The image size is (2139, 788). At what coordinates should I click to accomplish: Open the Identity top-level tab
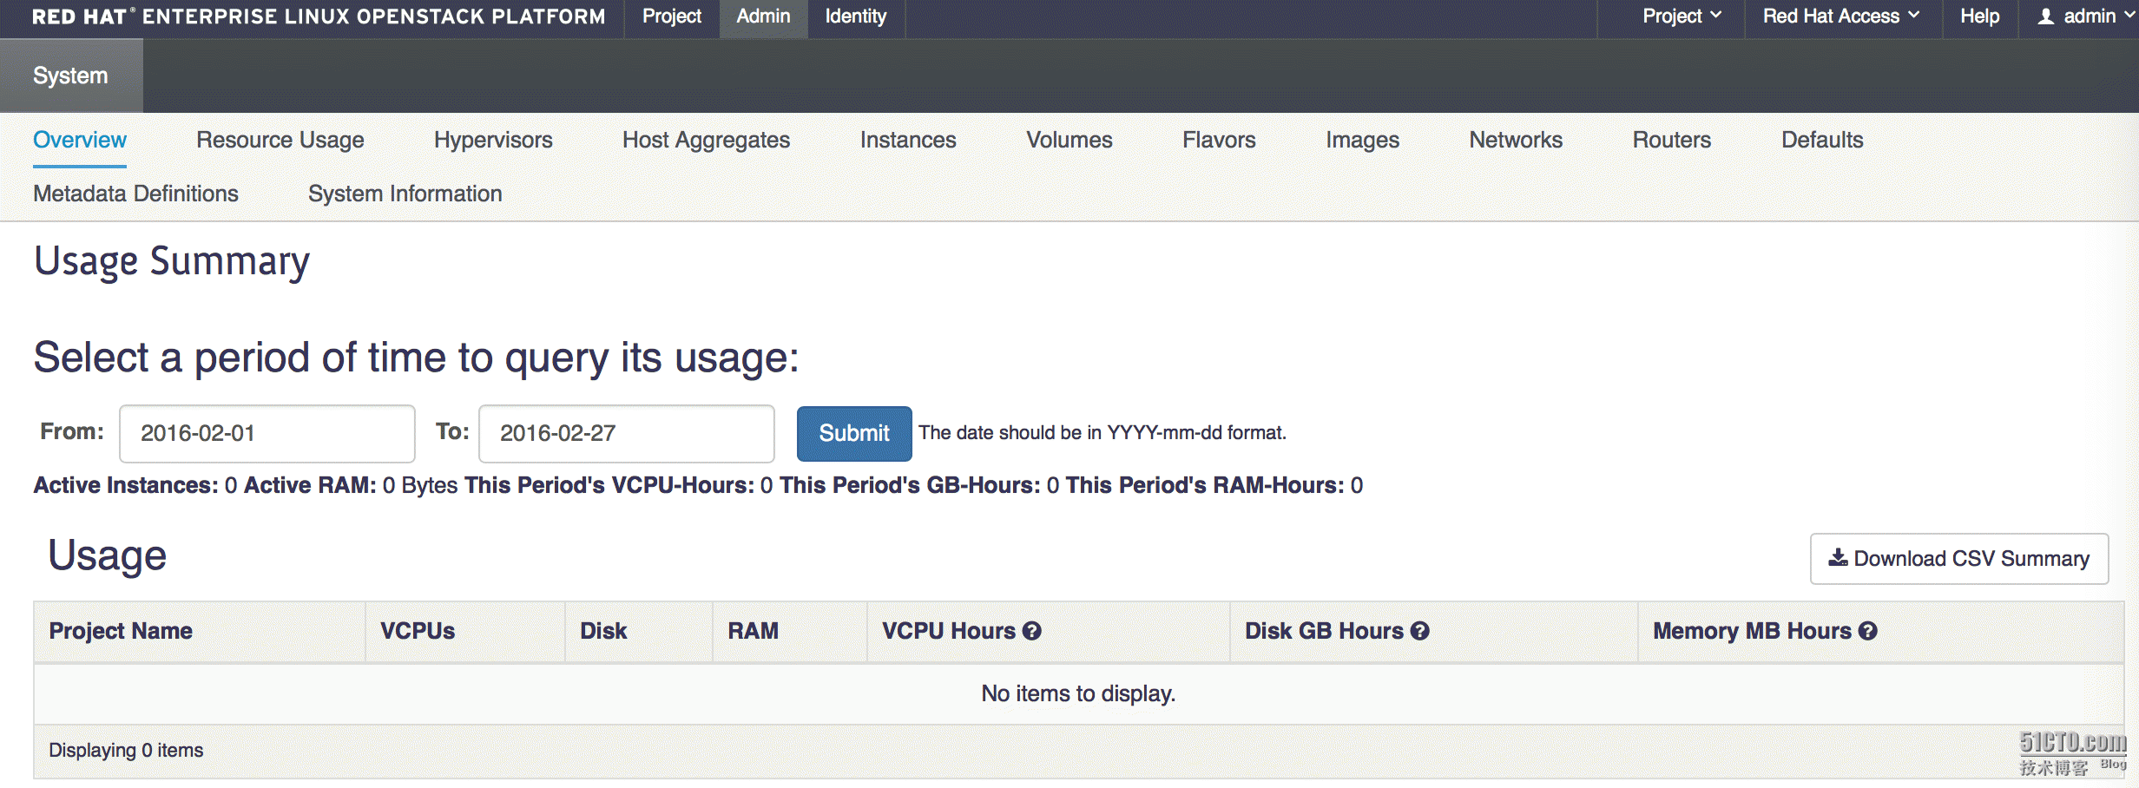[x=855, y=16]
